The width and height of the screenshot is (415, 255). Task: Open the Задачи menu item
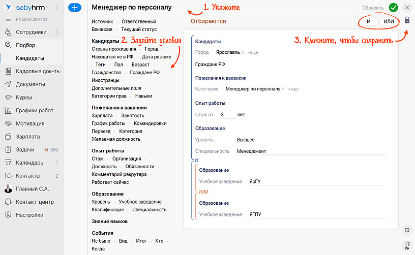pyautogui.click(x=25, y=149)
